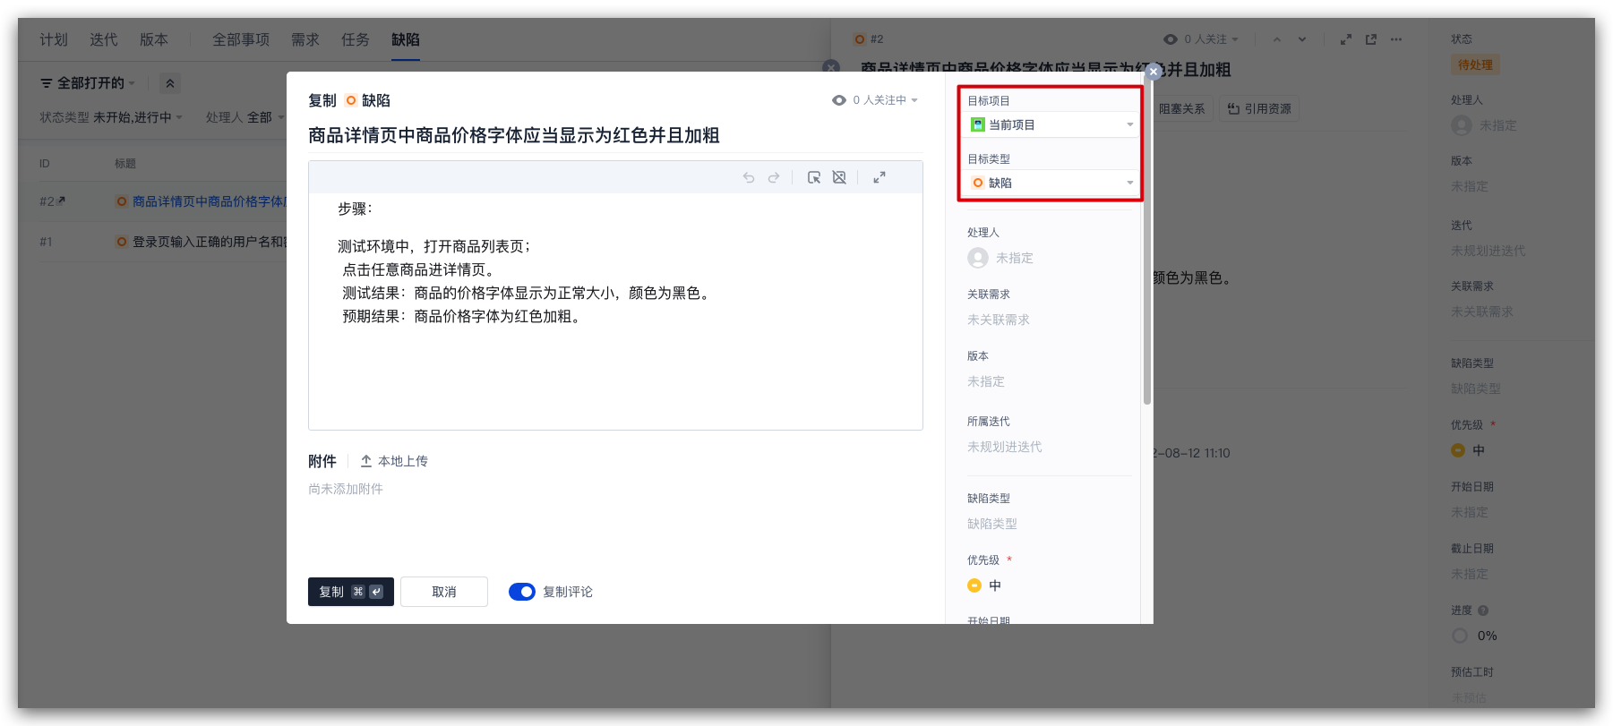The width and height of the screenshot is (1613, 726).
Task: Switch to the 计划 tab
Action: click(x=54, y=39)
